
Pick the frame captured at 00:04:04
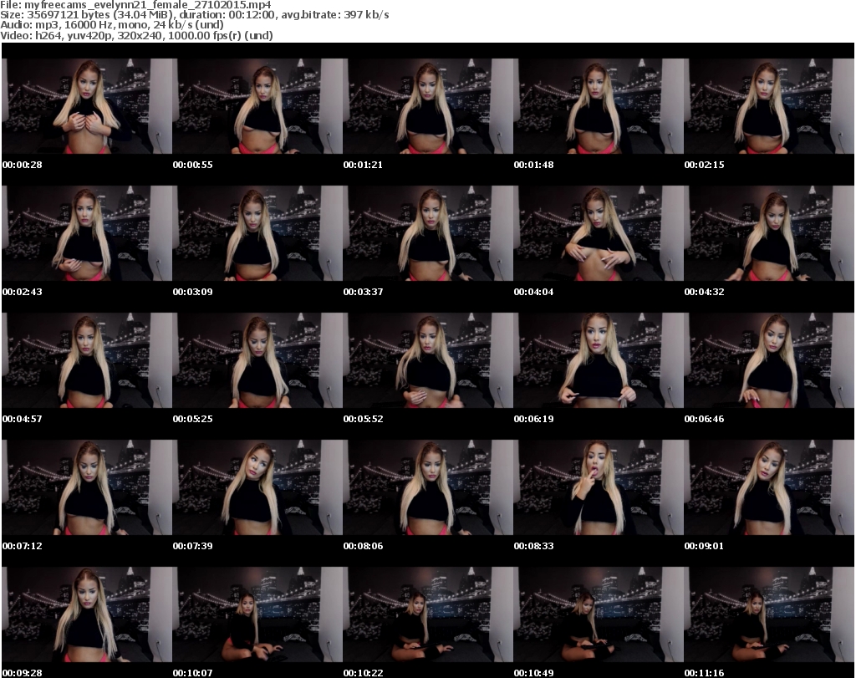pos(599,233)
